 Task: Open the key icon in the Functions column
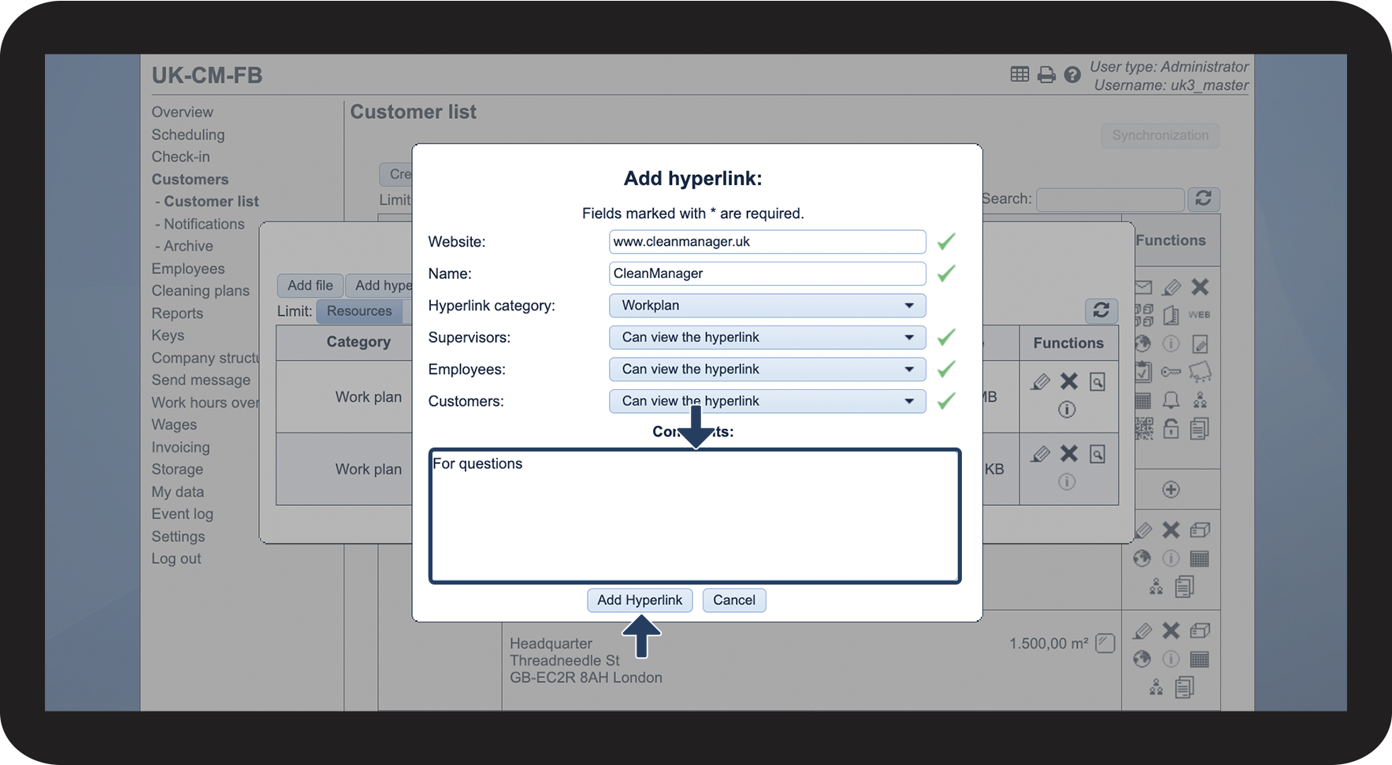[x=1171, y=372]
